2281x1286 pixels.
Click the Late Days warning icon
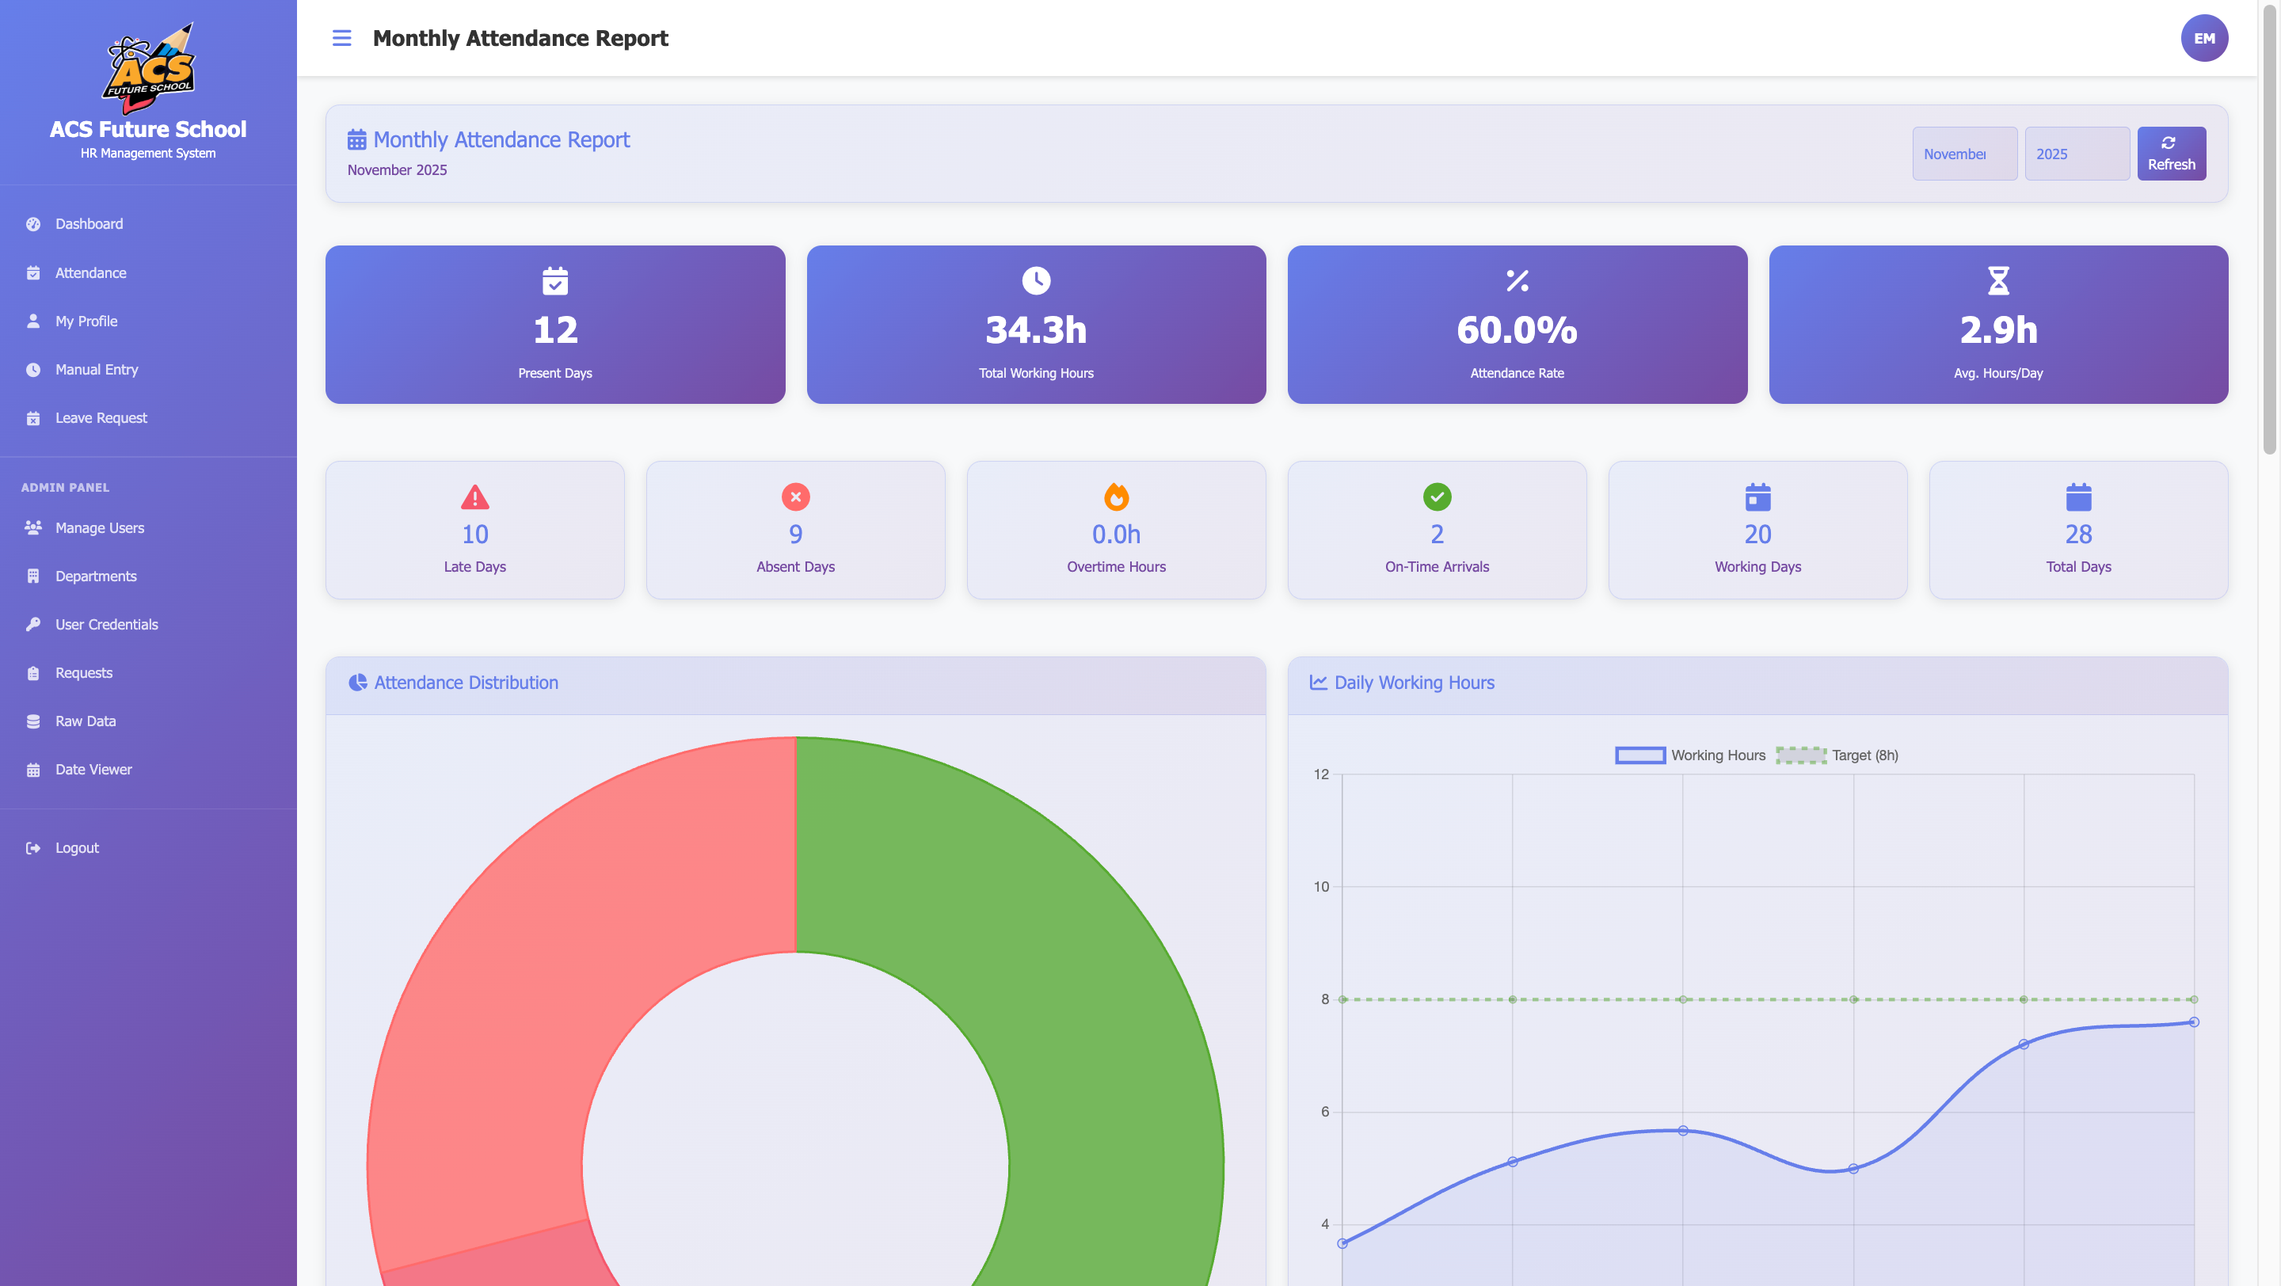pos(474,497)
